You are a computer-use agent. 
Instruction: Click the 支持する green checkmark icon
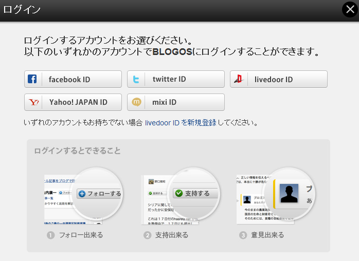pos(179,193)
